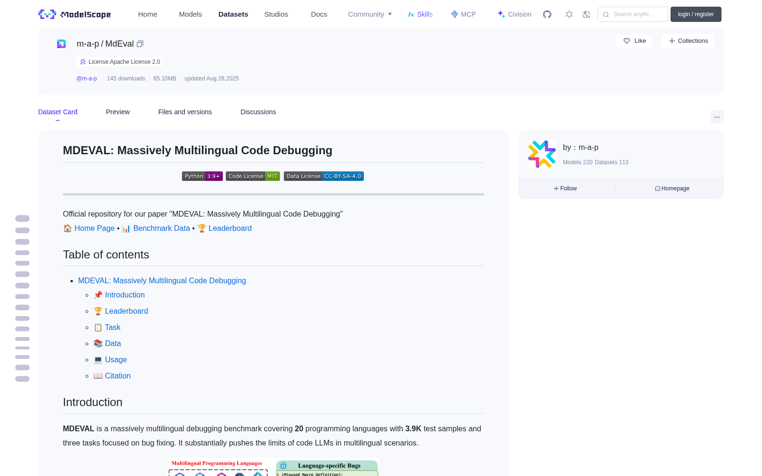Switch to the Discussions tab
Viewport: 762px width, 476px height.
click(x=258, y=112)
